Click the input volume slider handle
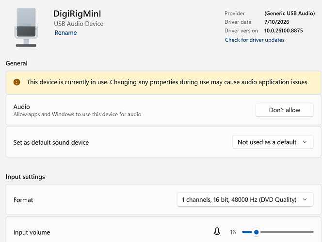The image size is (322, 242). [256, 232]
